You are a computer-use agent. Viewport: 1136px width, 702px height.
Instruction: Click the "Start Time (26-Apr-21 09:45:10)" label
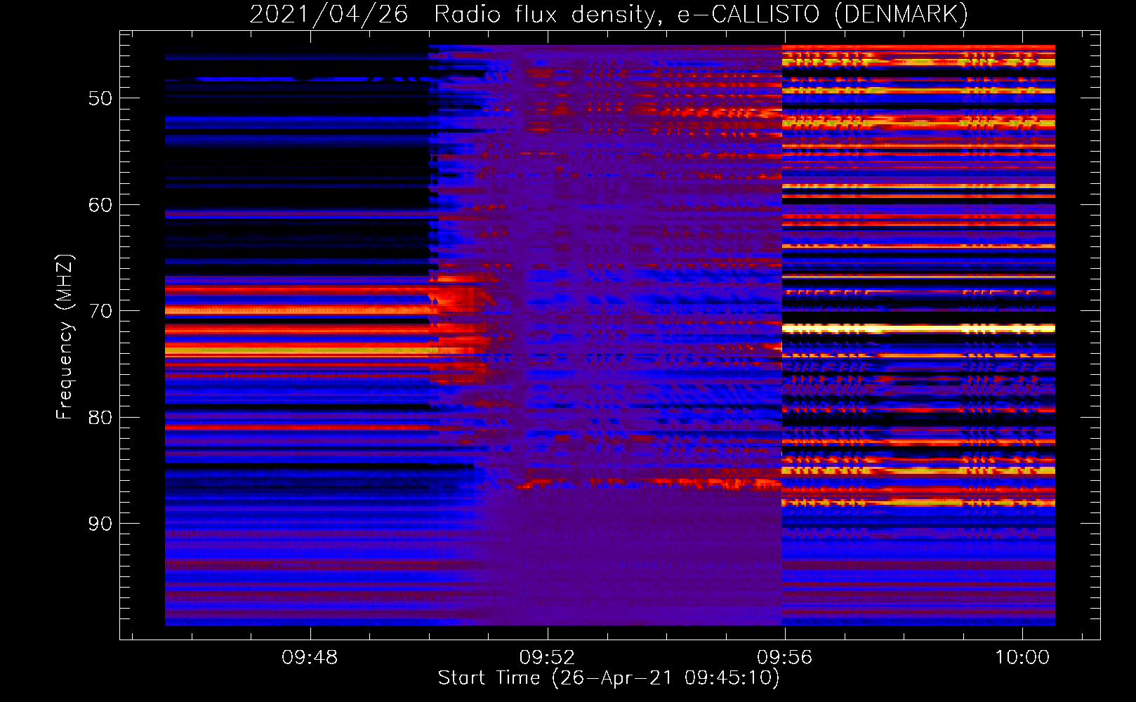609,678
